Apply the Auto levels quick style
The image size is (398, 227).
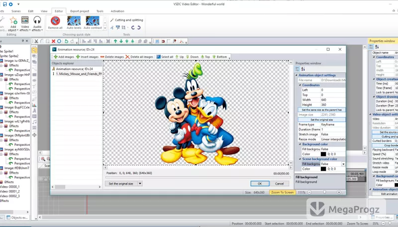click(74, 22)
